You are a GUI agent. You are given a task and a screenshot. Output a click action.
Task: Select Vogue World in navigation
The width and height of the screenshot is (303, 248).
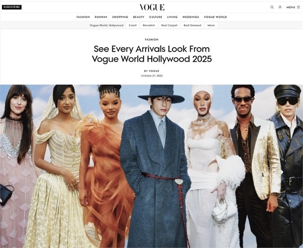pyautogui.click(x=215, y=17)
